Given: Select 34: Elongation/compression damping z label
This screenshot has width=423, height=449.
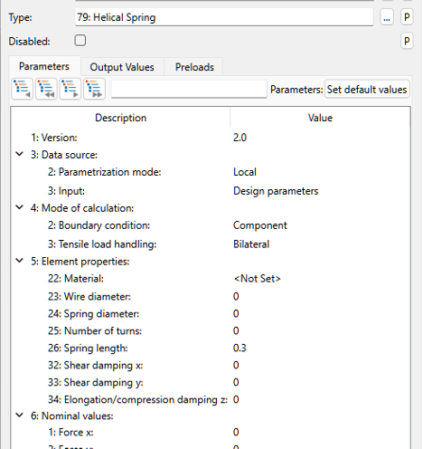Looking at the screenshot, I should 137,399.
